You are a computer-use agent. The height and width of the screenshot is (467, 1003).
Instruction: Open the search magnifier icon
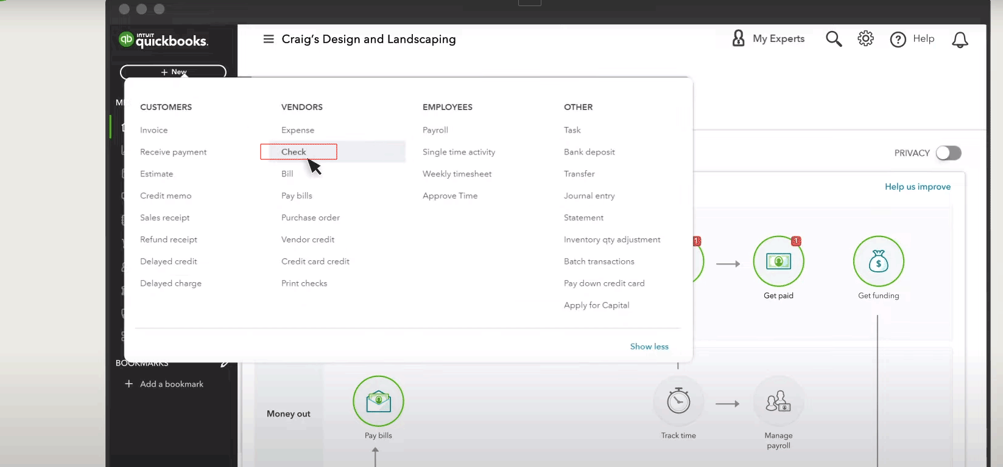[834, 39]
